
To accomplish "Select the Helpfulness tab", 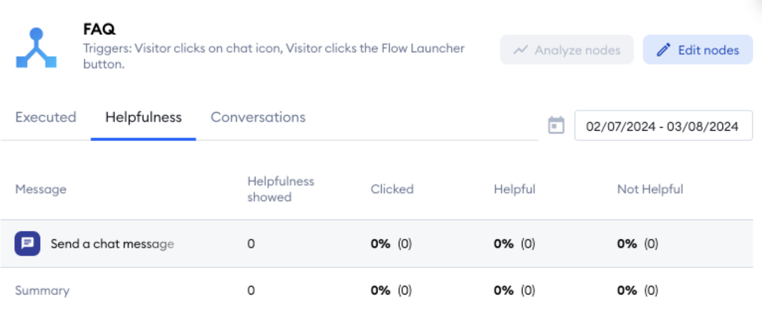I will click(143, 117).
